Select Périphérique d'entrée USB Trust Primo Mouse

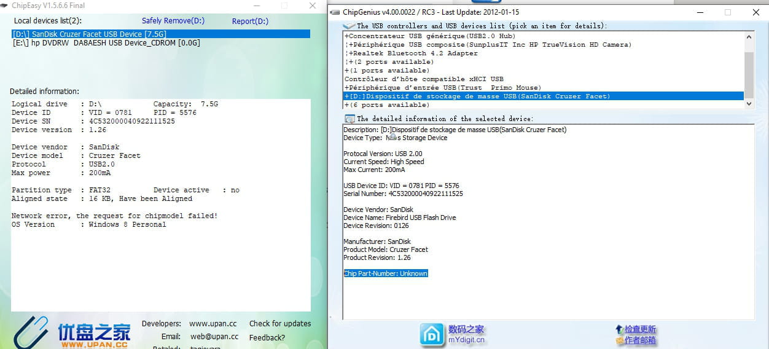point(443,88)
